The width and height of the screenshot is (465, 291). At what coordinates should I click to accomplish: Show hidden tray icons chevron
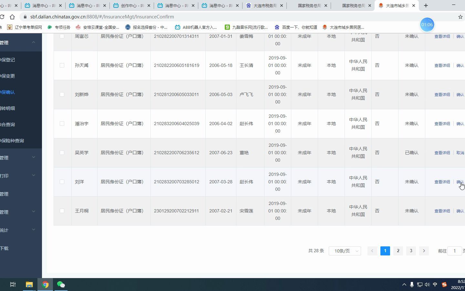click(404, 285)
